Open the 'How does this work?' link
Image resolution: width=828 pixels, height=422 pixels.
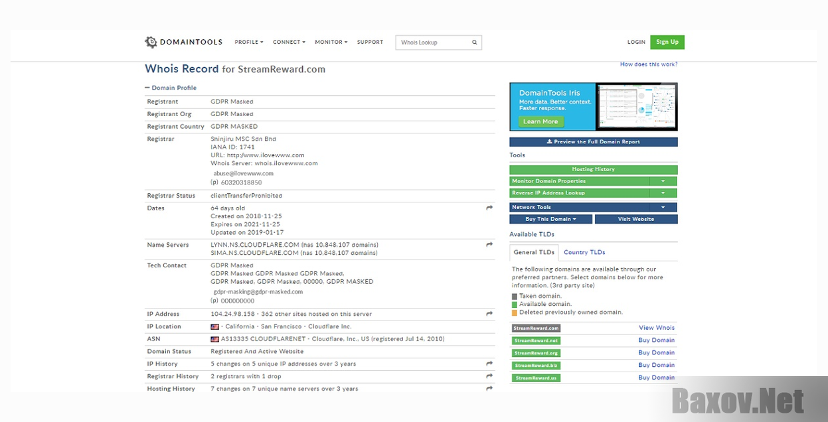point(649,64)
